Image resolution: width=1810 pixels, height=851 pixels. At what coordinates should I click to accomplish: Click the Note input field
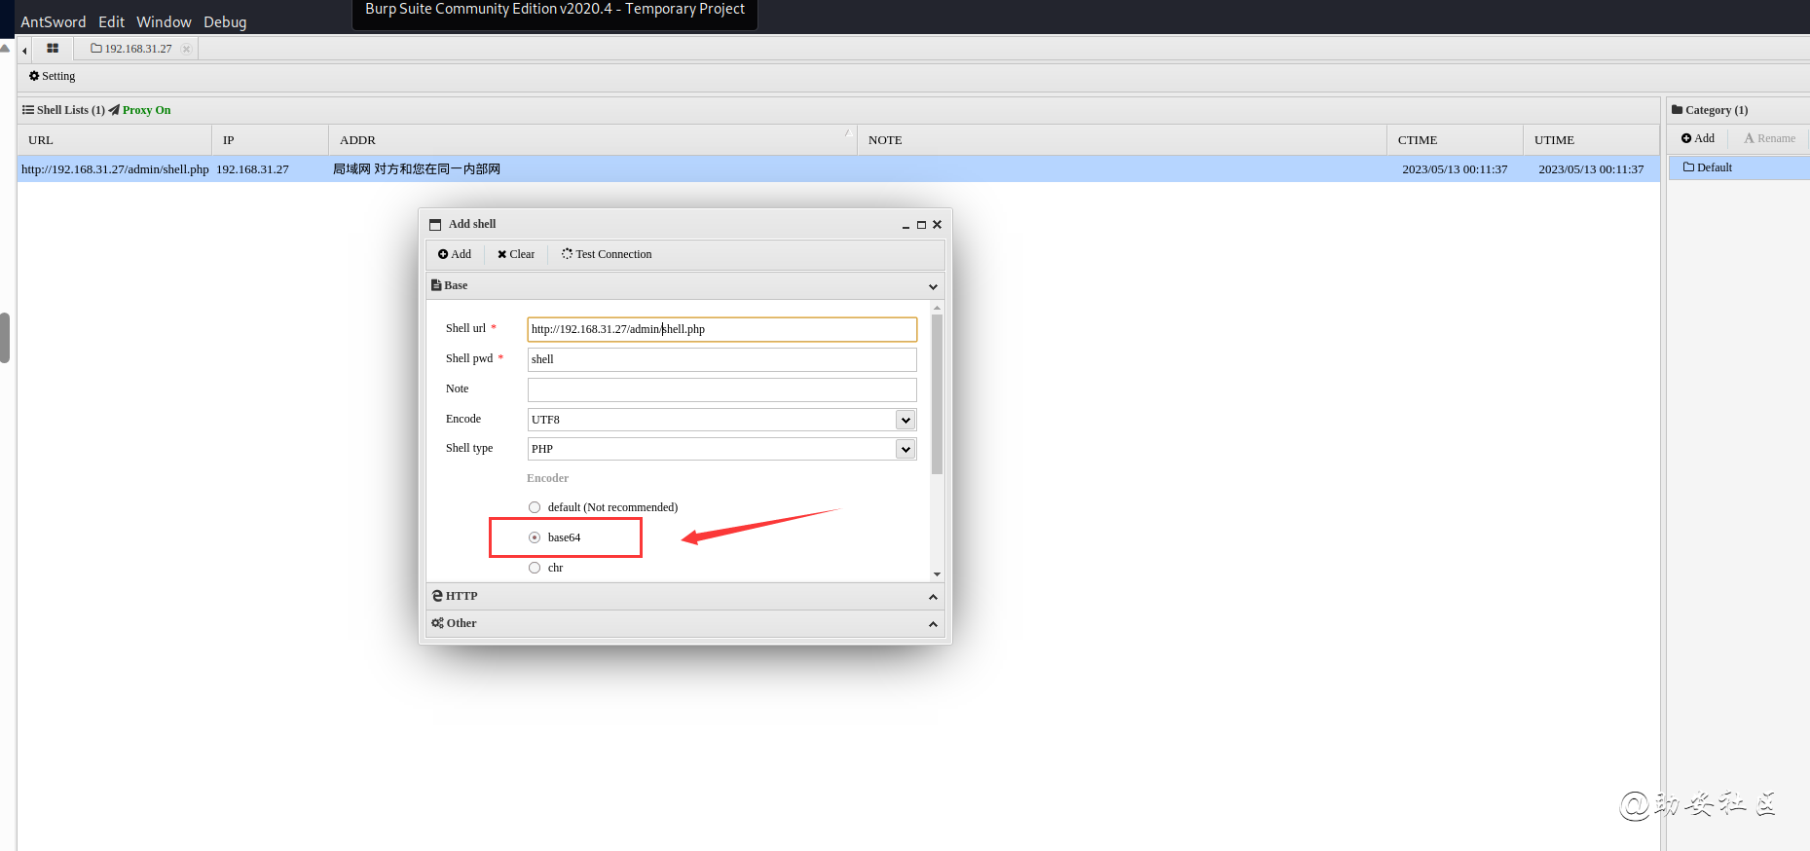[722, 389]
